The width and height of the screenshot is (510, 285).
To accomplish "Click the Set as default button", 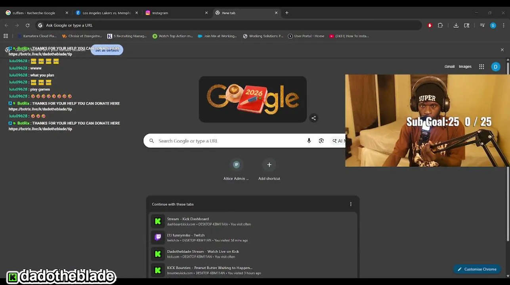I will [x=107, y=50].
